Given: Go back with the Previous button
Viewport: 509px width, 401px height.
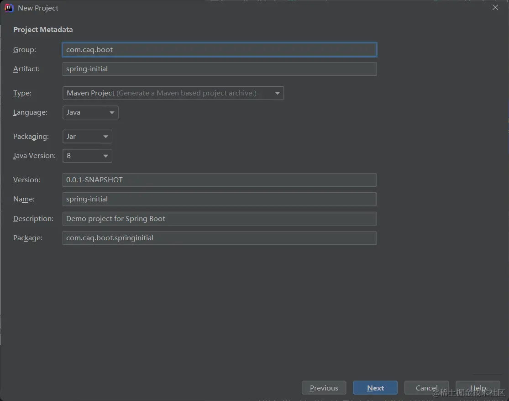Looking at the screenshot, I should pyautogui.click(x=324, y=388).
